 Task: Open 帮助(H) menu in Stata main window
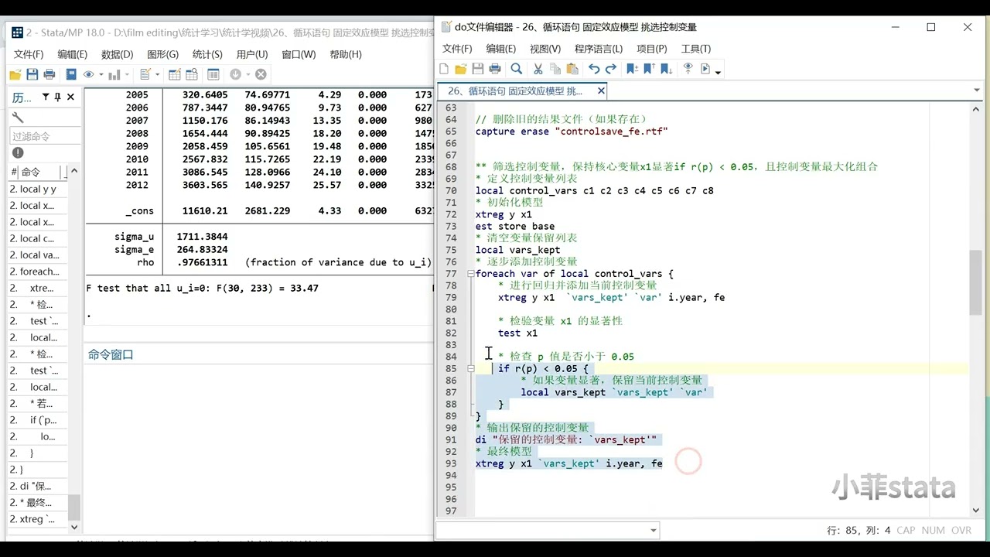click(x=346, y=54)
